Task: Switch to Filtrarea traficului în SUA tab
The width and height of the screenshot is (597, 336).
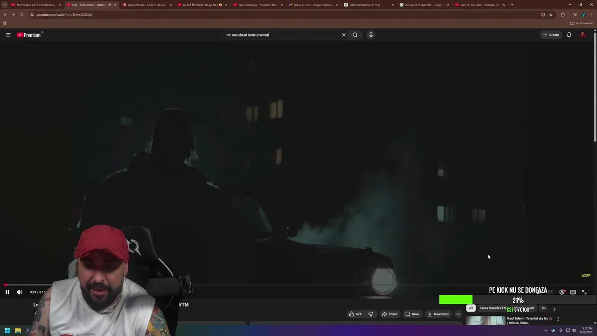Action: click(x=368, y=5)
